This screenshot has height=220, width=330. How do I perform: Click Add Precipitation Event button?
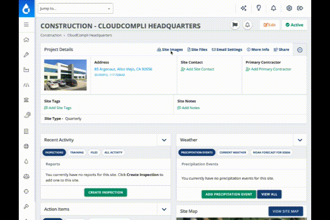pos(229,194)
